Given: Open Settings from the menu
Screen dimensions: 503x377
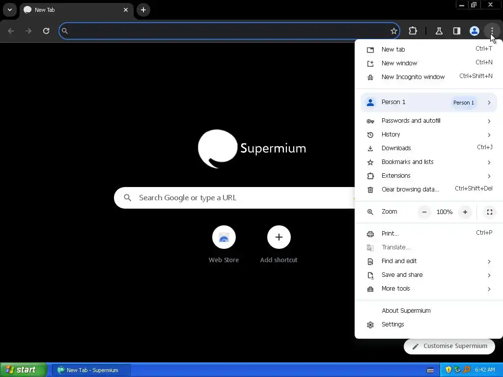Looking at the screenshot, I should 429,324.
